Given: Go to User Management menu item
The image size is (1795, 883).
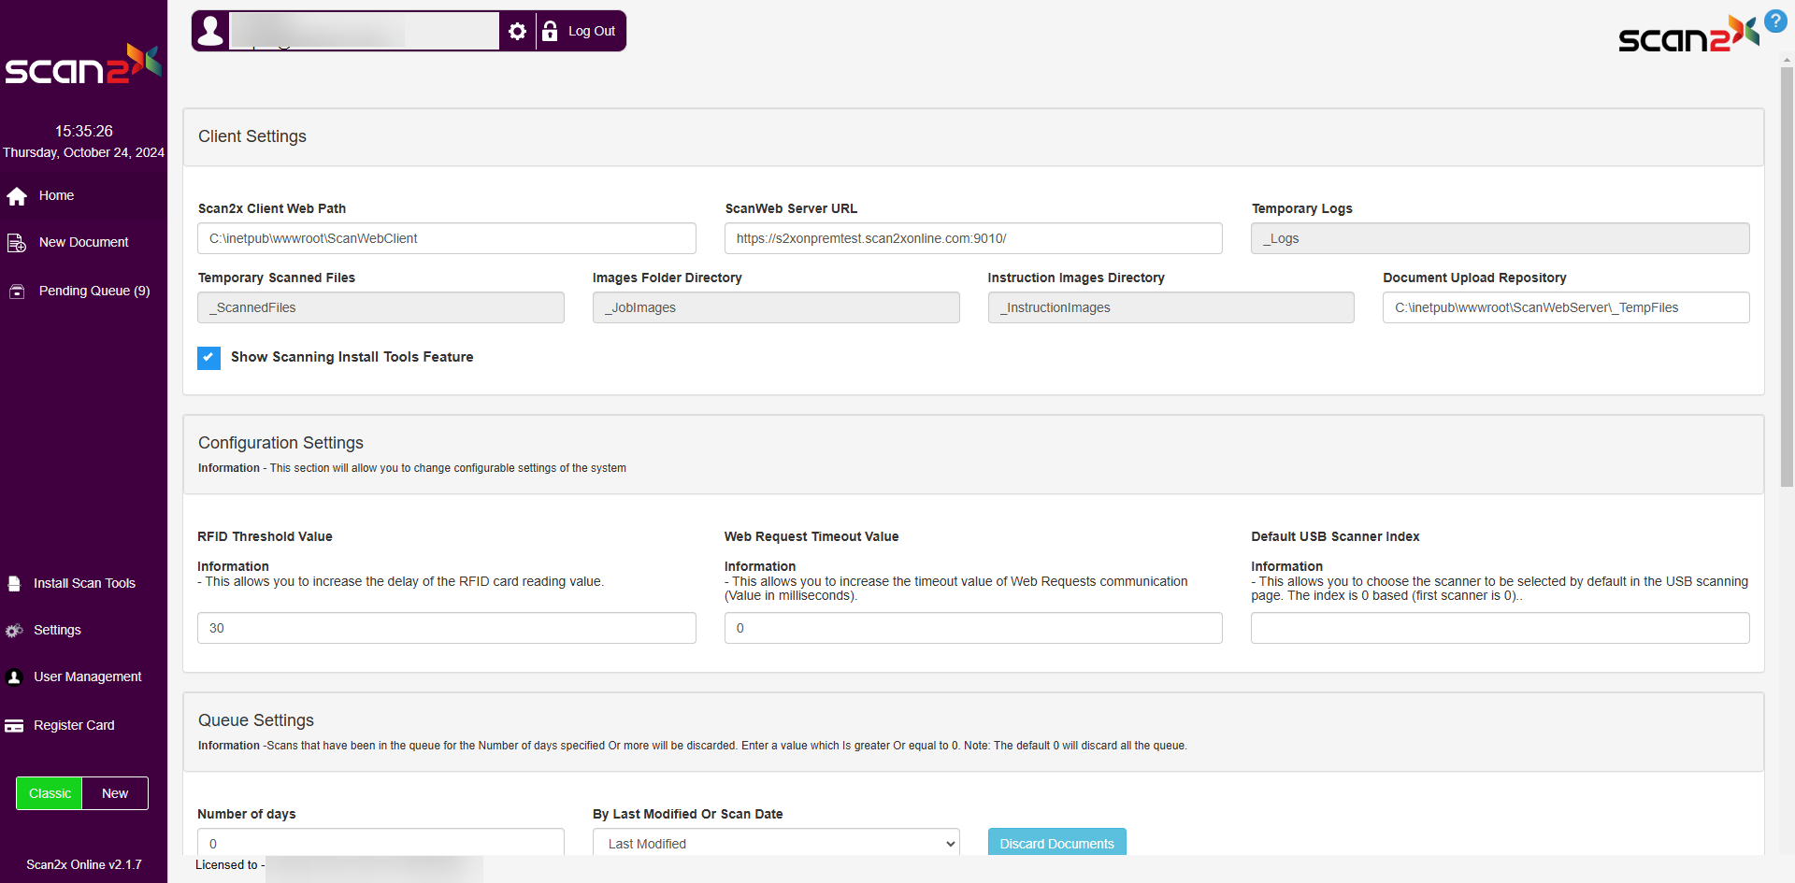Looking at the screenshot, I should click(x=87, y=677).
